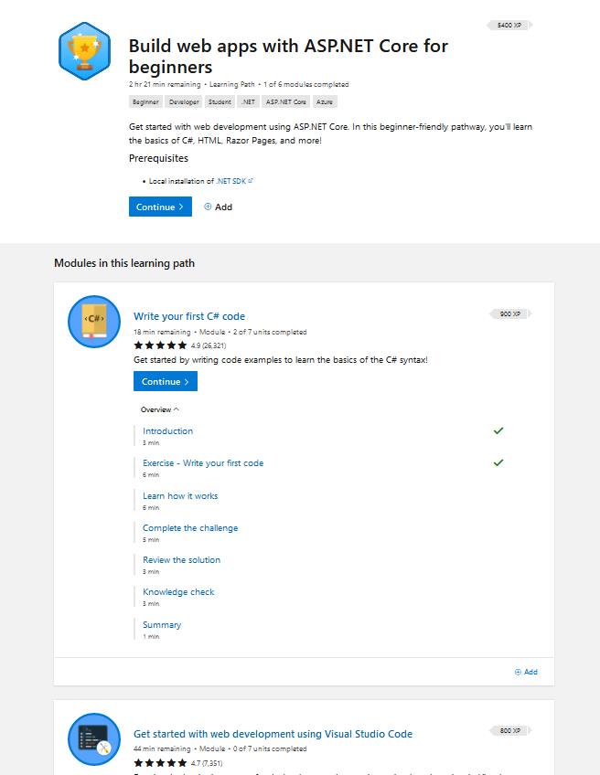Open the Summary unit
This screenshot has width=600, height=775.
tap(162, 625)
